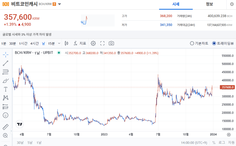
Task: Select the brush drawing tool
Action: coord(6,81)
